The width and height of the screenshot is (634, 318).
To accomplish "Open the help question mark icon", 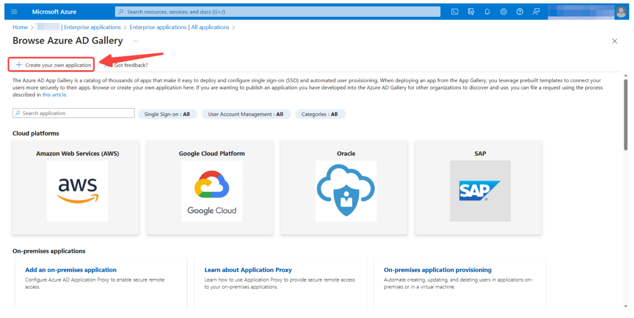I will coord(520,12).
